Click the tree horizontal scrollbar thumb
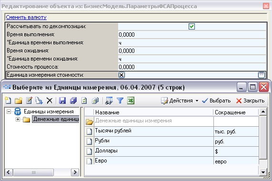The image size is (272, 181). coord(33,172)
